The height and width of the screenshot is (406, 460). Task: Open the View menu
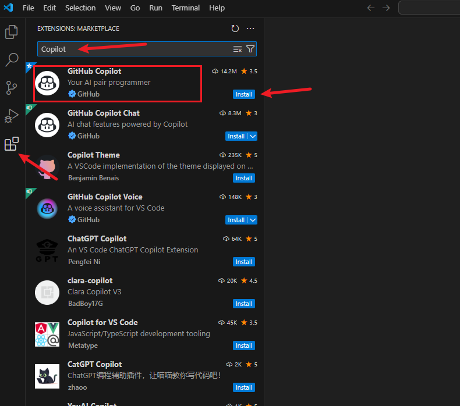point(113,8)
